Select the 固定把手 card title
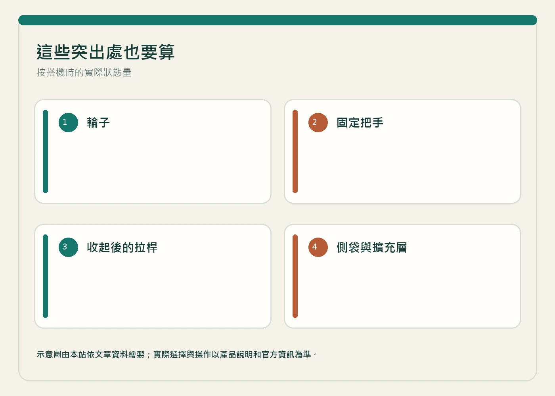The image size is (555, 396). pyautogui.click(x=360, y=123)
